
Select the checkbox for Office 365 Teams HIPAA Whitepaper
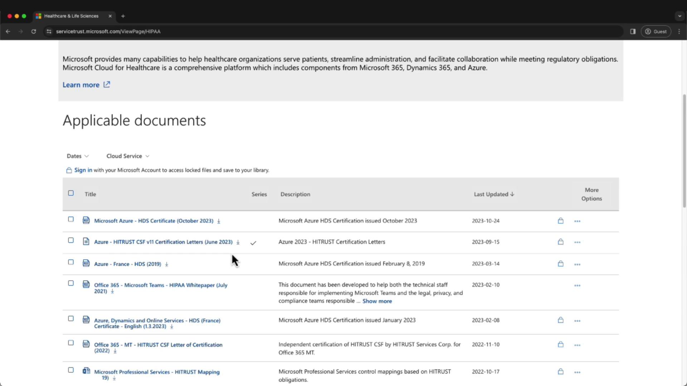(71, 283)
